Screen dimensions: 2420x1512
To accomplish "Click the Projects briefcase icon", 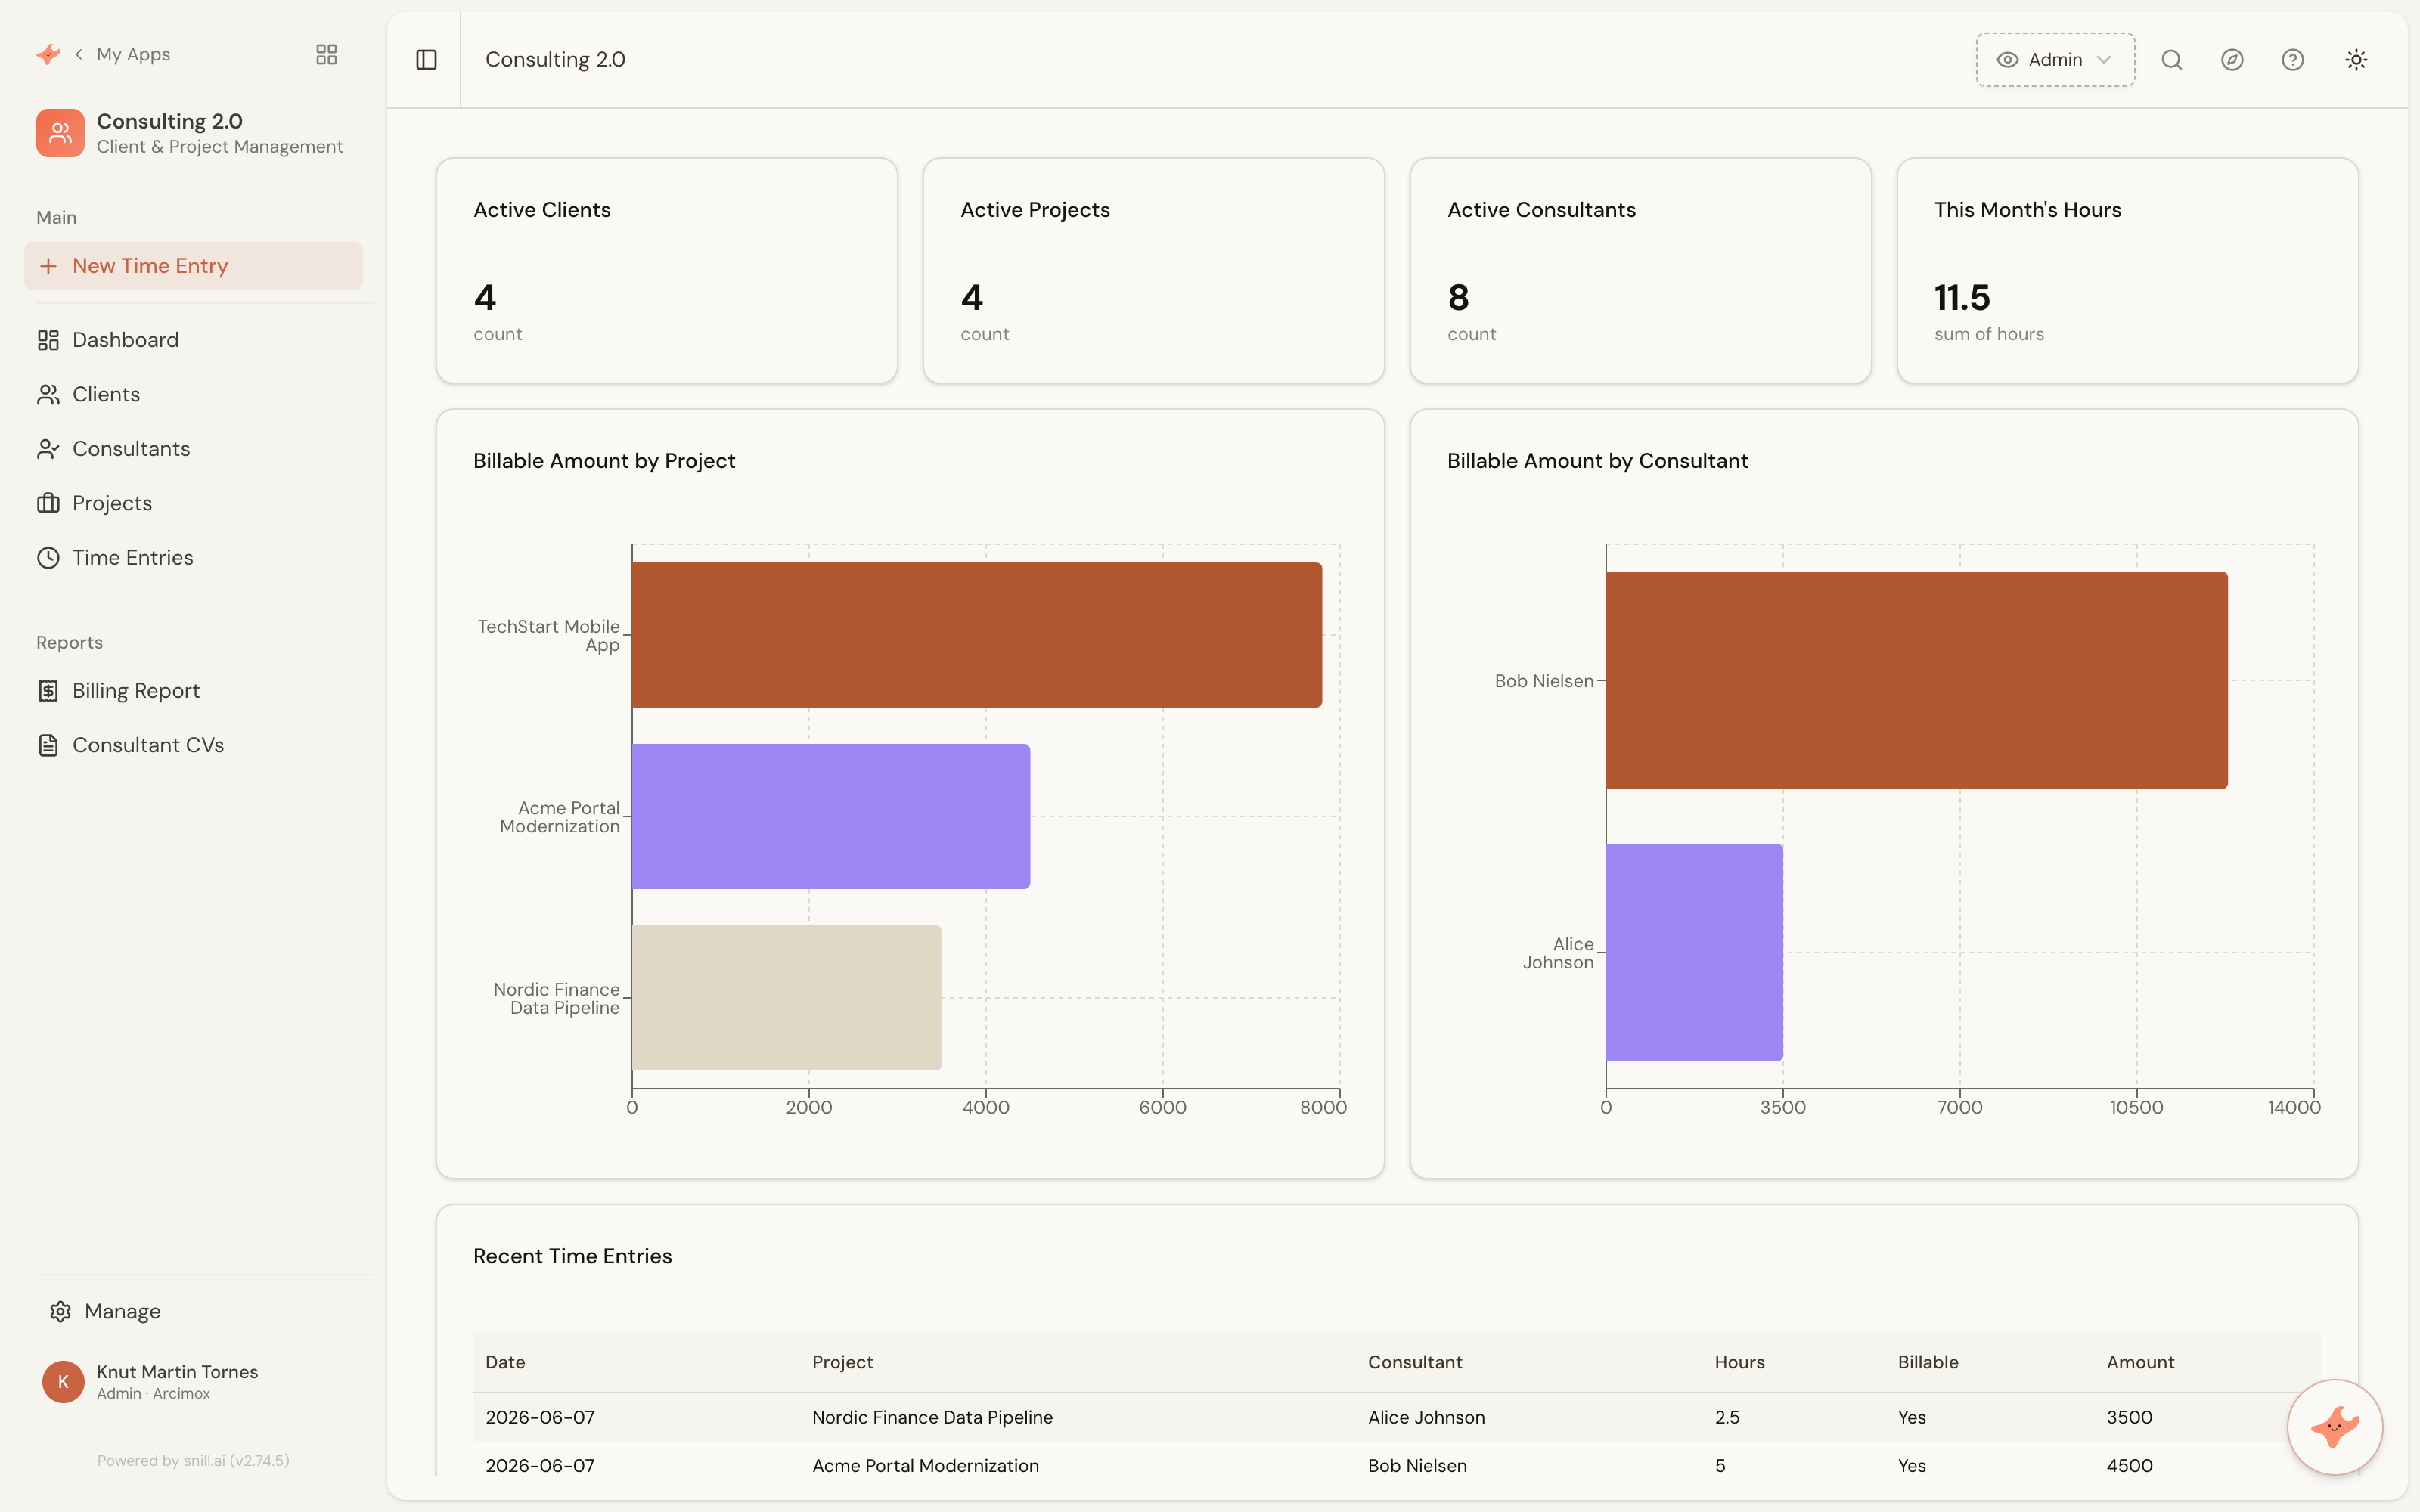I will pyautogui.click(x=48, y=503).
